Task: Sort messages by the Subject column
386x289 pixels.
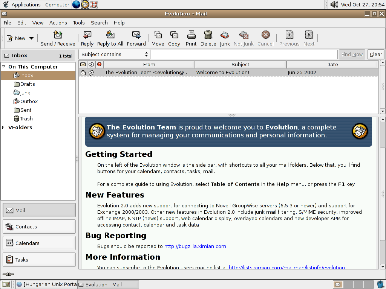Action: [x=240, y=64]
